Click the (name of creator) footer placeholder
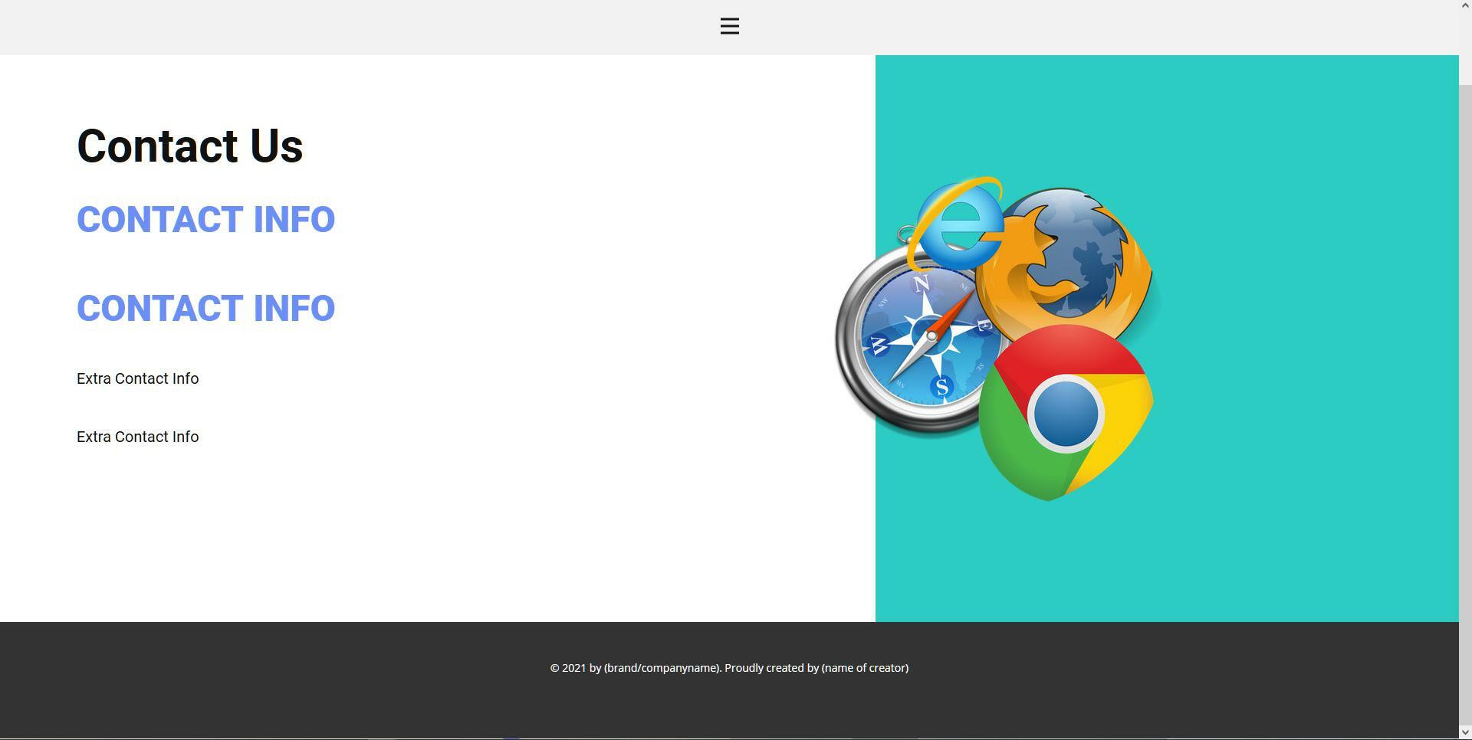This screenshot has width=1472, height=740. 865,668
